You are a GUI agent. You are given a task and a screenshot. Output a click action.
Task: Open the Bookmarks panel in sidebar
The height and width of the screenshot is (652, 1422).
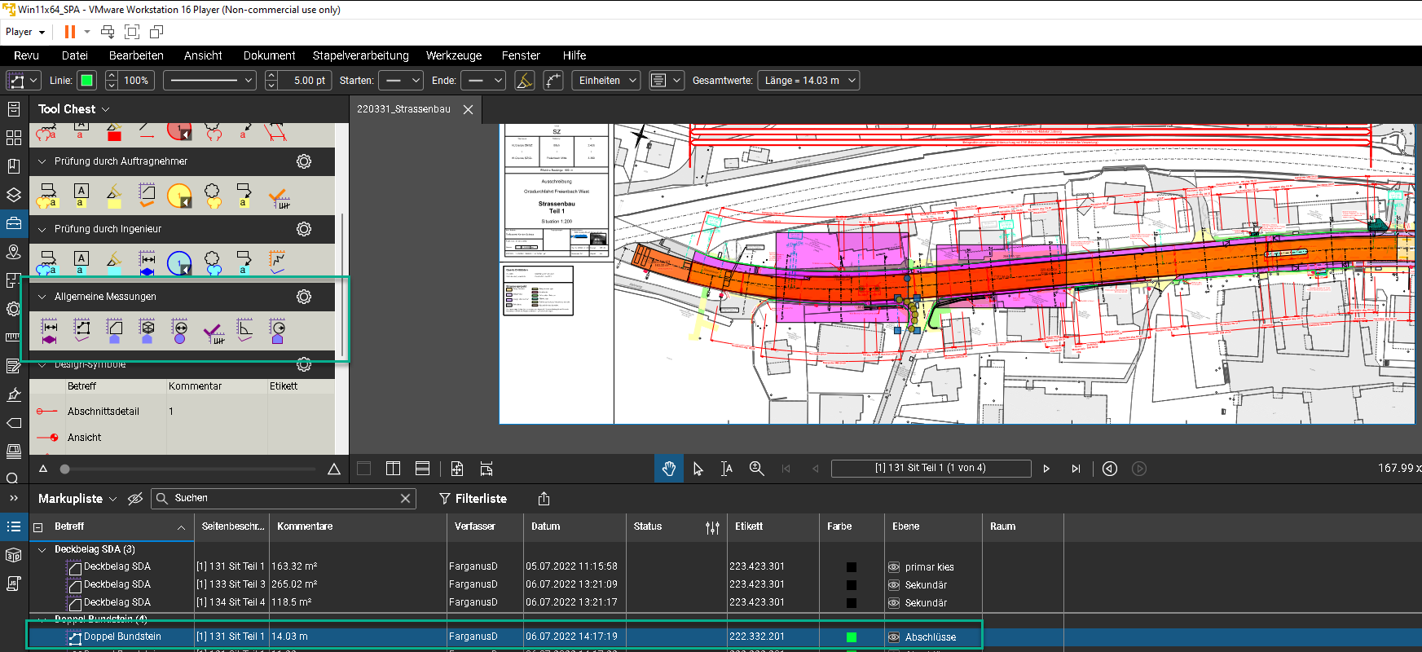coord(14,166)
